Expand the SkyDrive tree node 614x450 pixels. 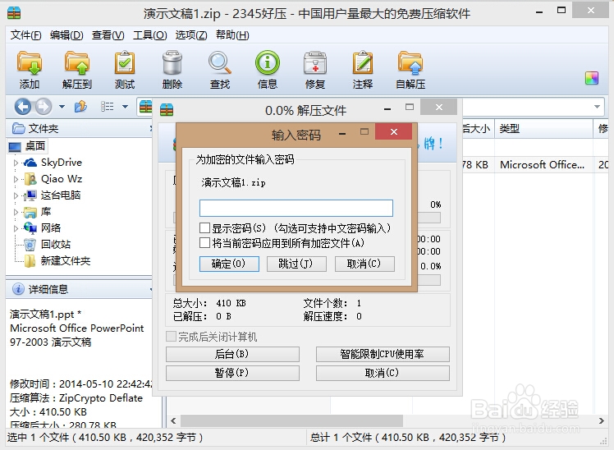[x=16, y=163]
